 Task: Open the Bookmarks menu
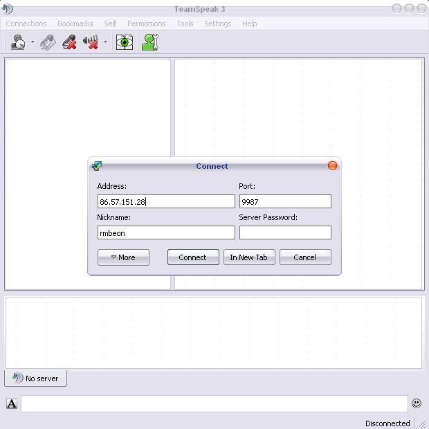75,24
